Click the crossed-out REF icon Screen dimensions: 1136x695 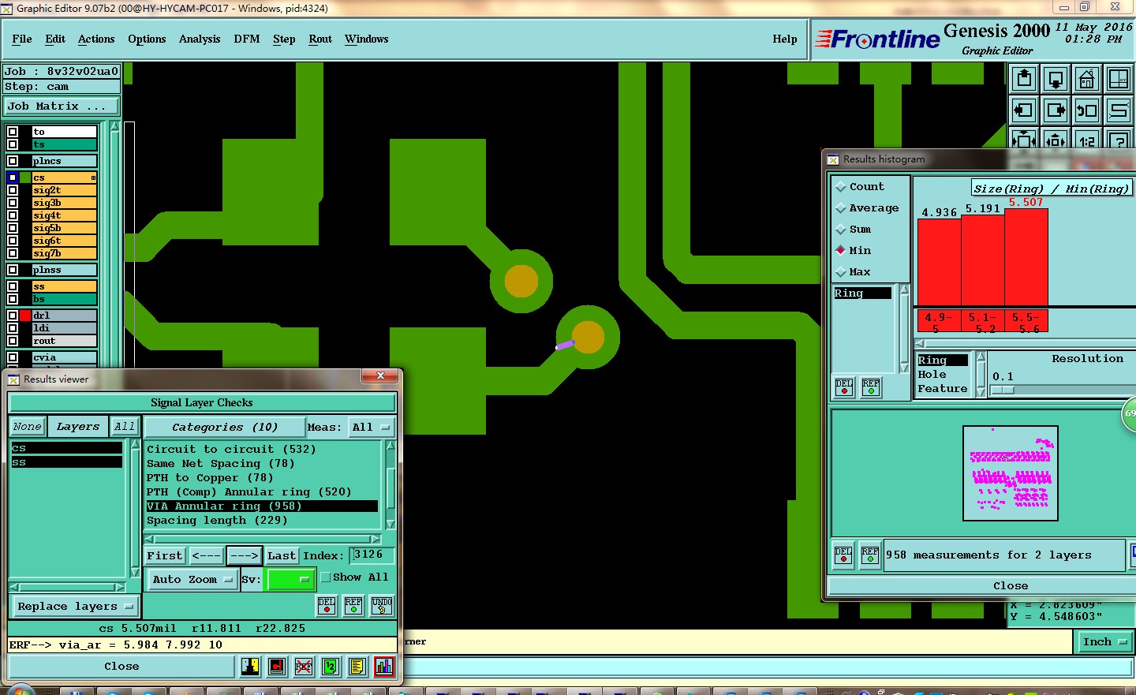tap(304, 667)
